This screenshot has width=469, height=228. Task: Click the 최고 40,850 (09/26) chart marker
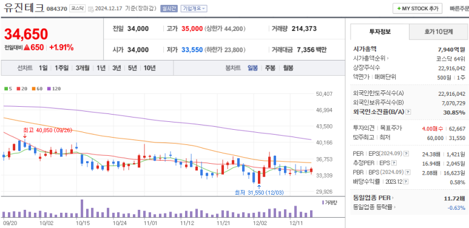tap(47, 130)
